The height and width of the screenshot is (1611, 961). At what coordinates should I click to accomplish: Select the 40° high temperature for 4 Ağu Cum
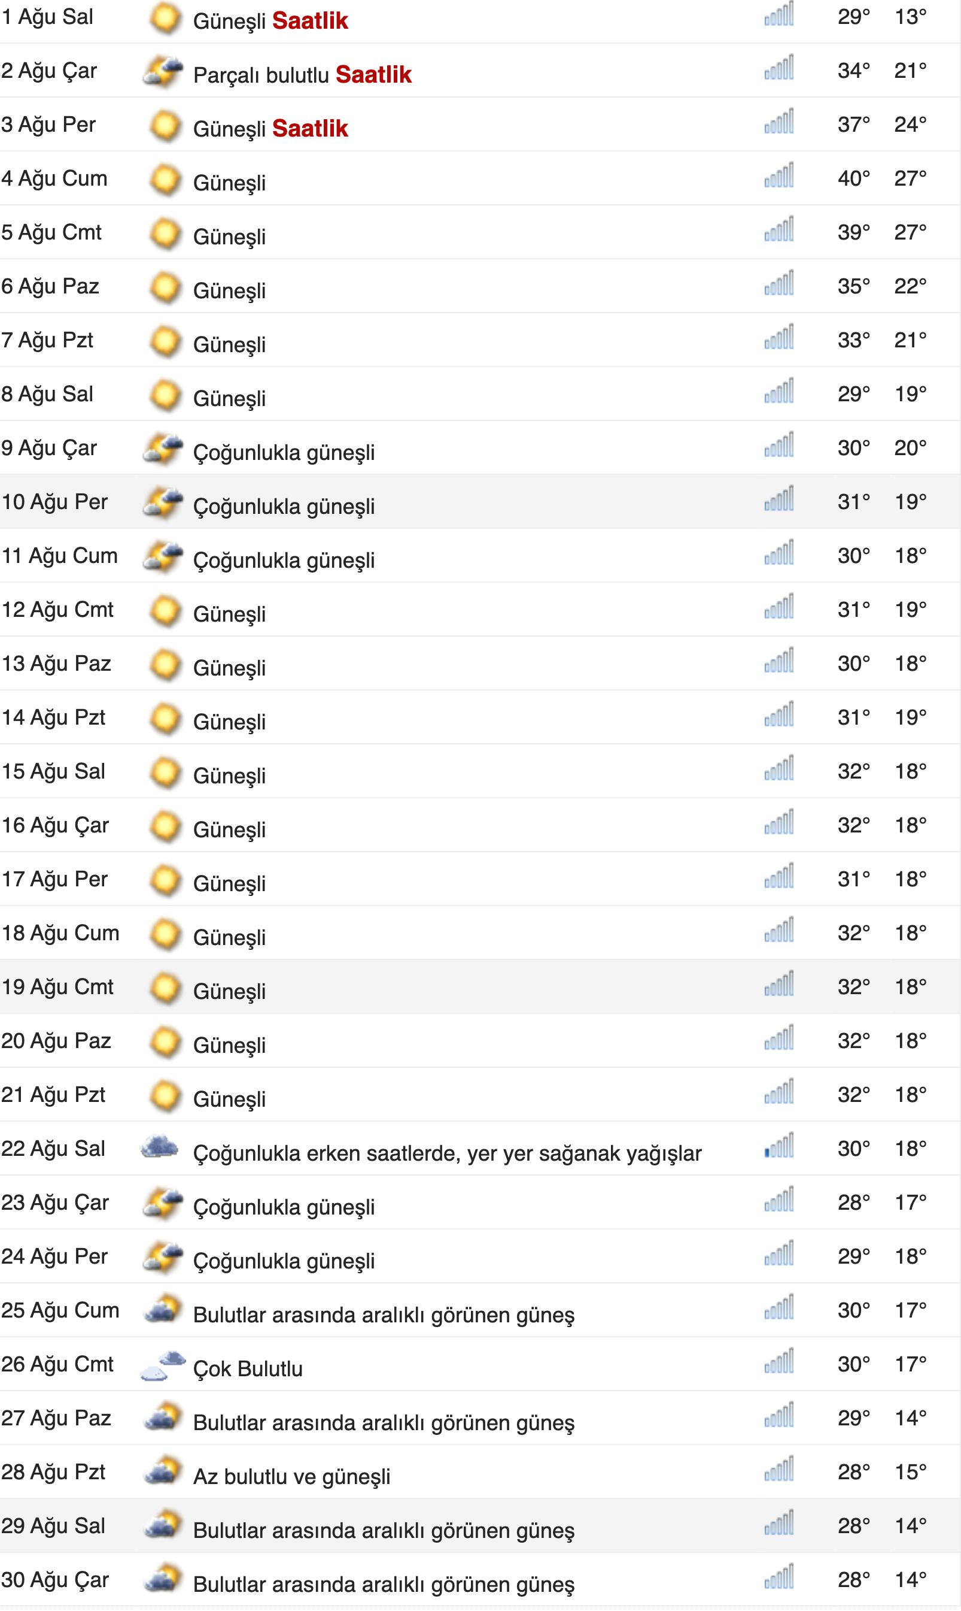(852, 178)
